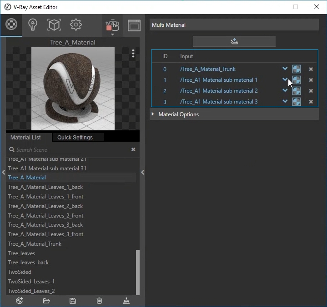Remove sub material 3 with its X
Viewport: 327px width, 307px height.
311,102
